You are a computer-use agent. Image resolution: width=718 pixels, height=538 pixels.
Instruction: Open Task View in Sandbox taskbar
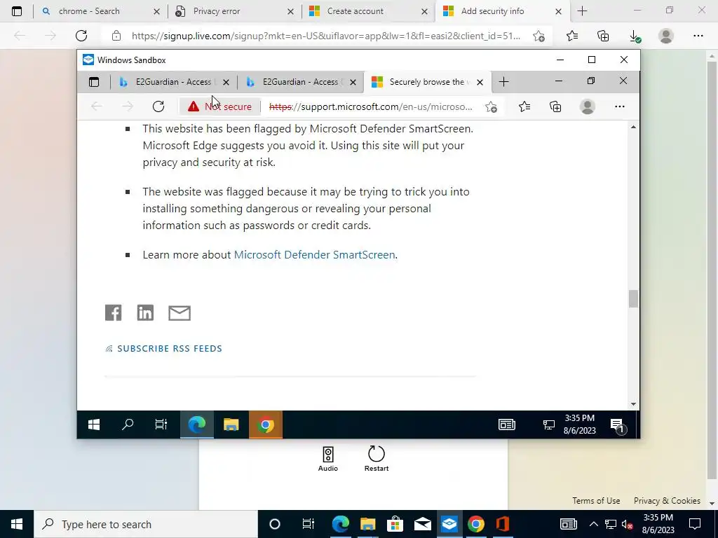point(161,425)
